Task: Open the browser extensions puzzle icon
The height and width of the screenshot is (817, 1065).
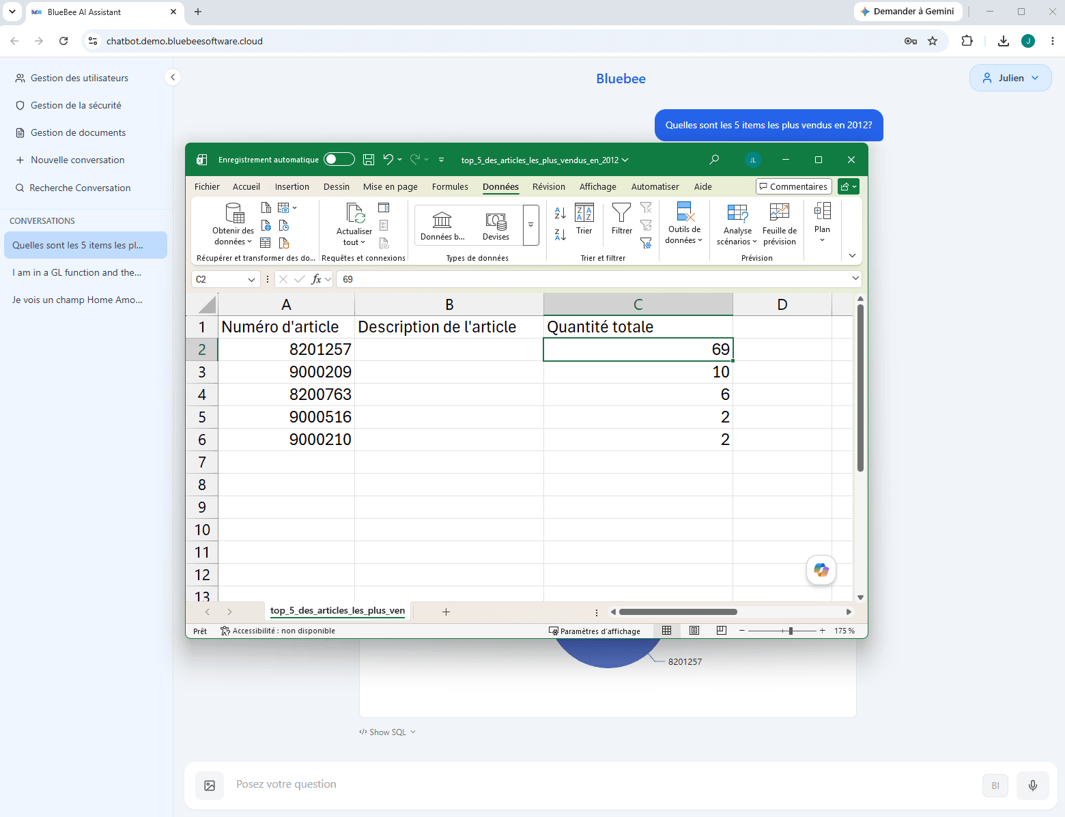Action: pos(967,41)
